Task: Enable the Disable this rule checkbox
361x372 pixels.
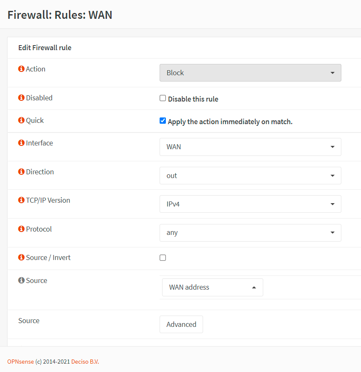Action: point(163,98)
